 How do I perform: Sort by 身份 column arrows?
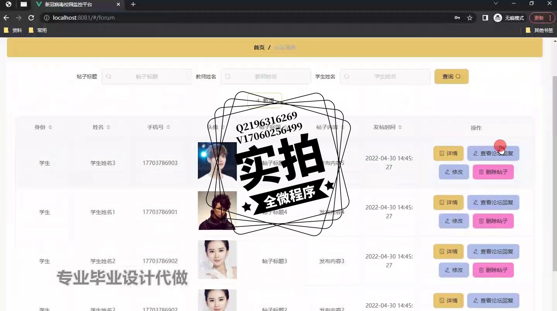(x=50, y=127)
